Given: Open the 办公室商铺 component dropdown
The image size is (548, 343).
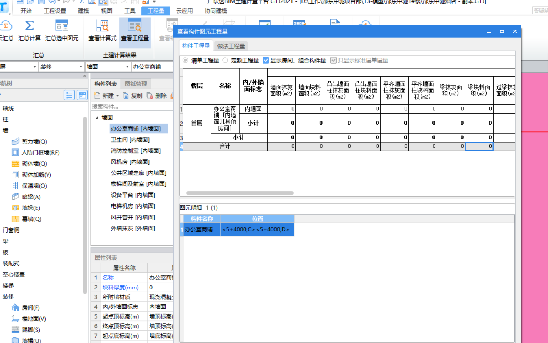Looking at the screenshot, I should coord(172,67).
